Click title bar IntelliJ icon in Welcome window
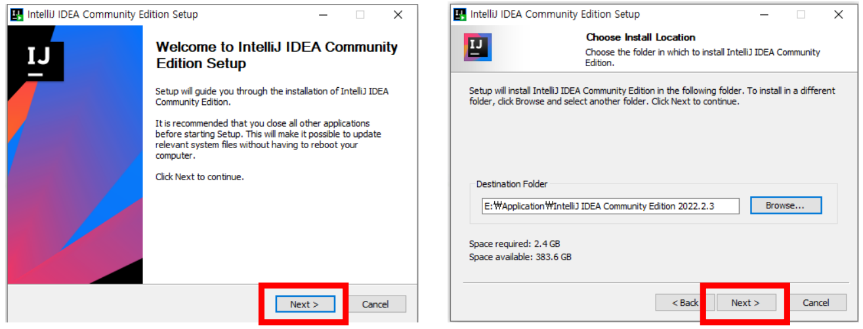Viewport: 863px width, 329px height. pyautogui.click(x=18, y=14)
